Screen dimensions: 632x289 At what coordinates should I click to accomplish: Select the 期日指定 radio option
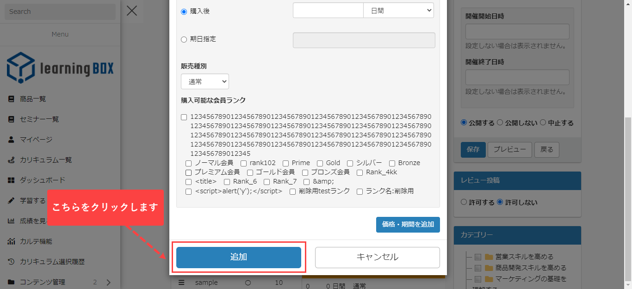184,39
